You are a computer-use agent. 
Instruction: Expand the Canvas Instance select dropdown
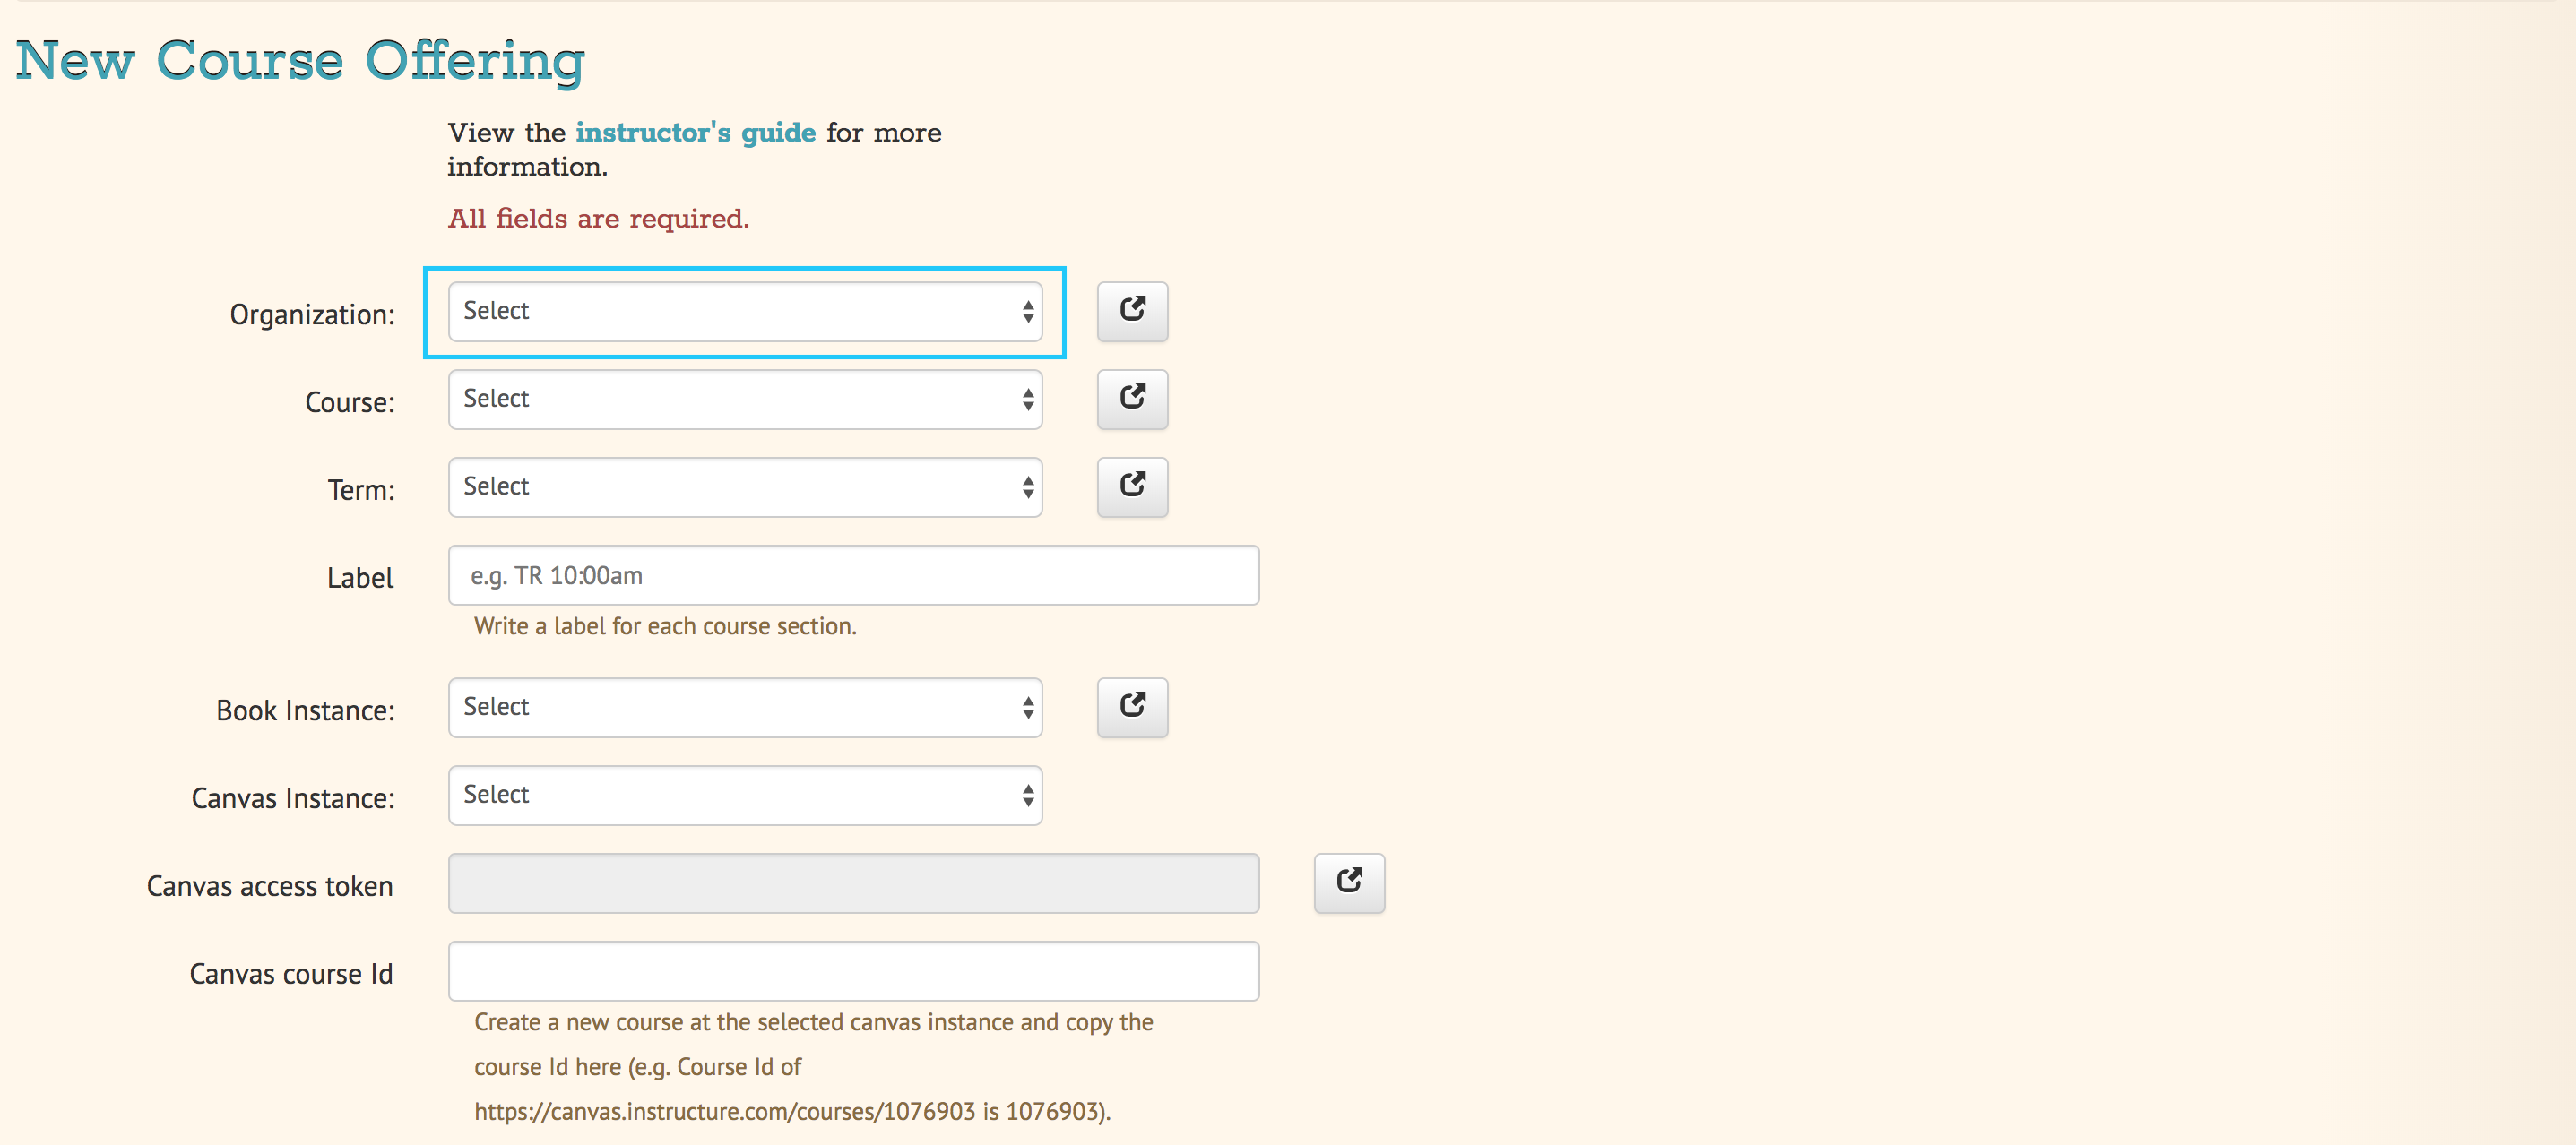pyautogui.click(x=745, y=795)
